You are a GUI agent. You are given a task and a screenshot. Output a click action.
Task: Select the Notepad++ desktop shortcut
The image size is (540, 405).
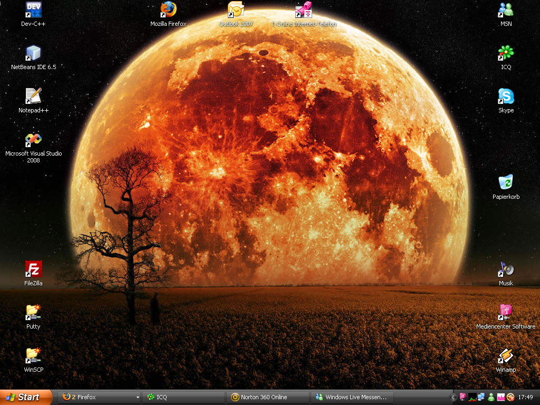33,97
